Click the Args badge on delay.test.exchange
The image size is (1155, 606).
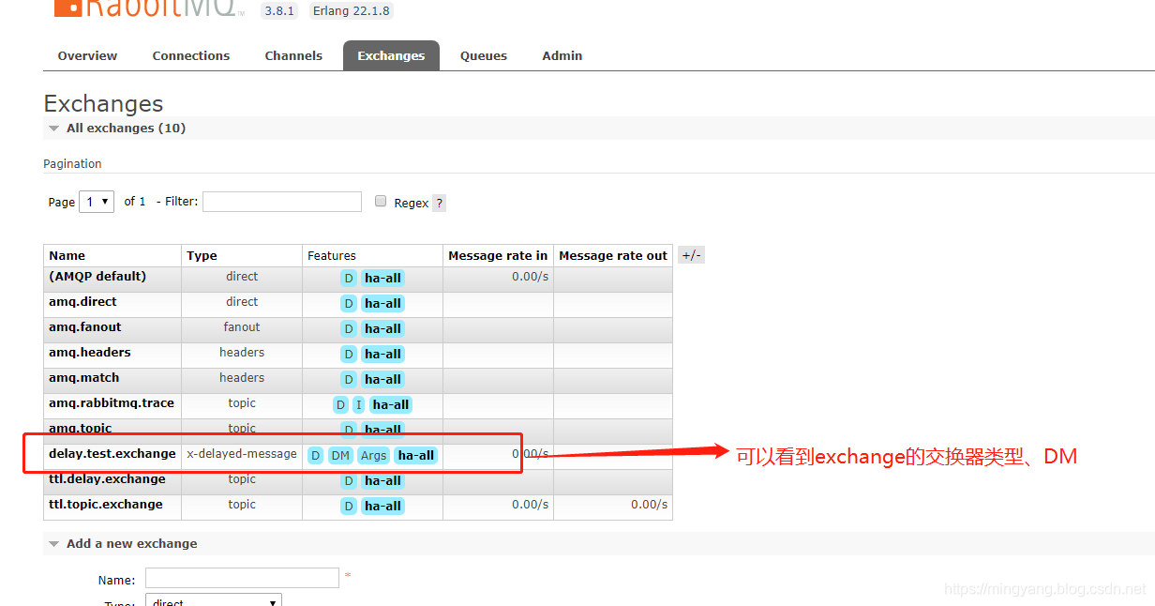pos(373,455)
